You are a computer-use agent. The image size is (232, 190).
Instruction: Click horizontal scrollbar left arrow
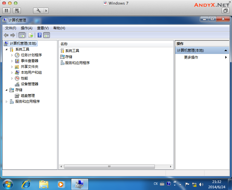point(61,167)
